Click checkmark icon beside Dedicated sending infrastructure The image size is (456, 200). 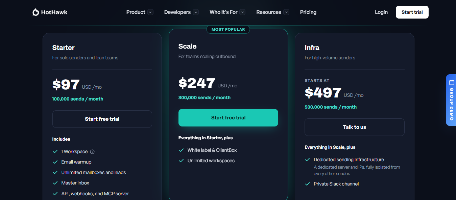point(307,160)
